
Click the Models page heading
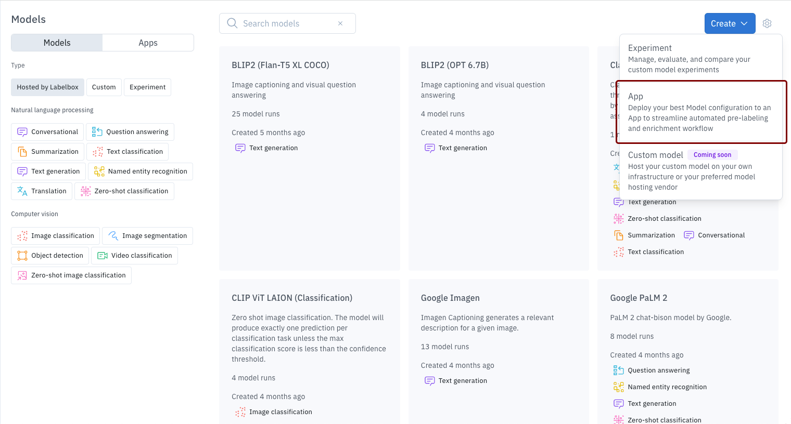[29, 19]
